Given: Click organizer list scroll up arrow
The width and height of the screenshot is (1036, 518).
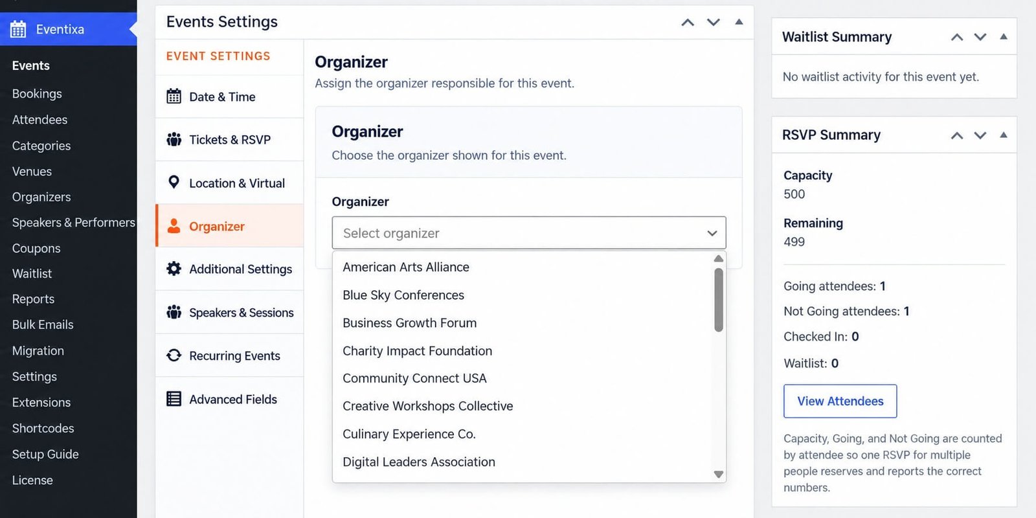Looking at the screenshot, I should click(x=718, y=258).
